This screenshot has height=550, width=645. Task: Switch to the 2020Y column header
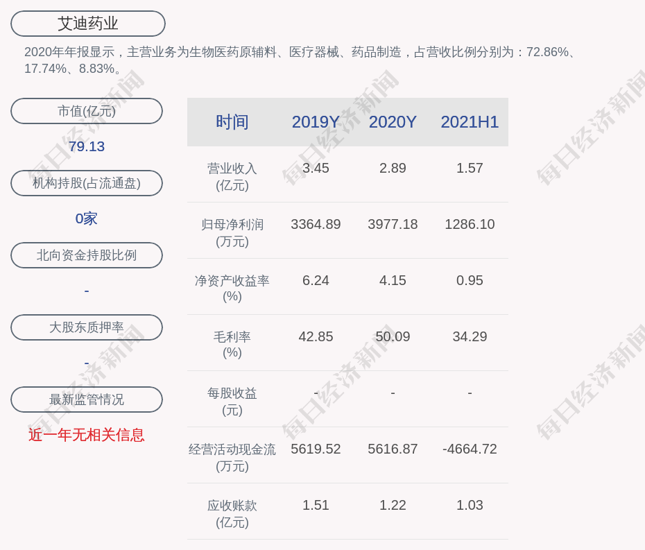click(x=393, y=122)
